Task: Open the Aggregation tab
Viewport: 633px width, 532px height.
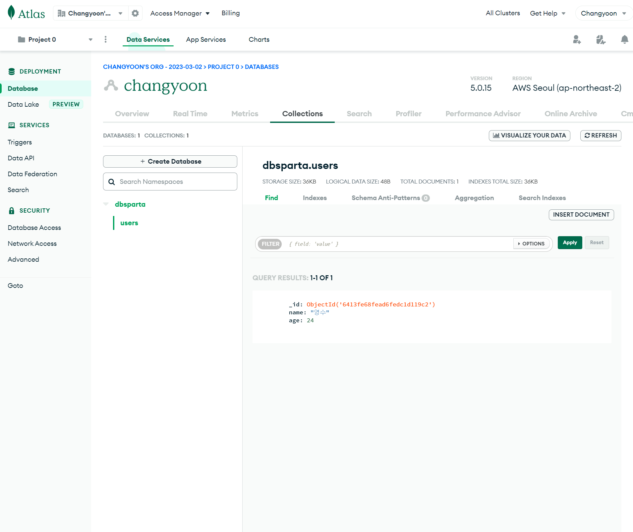Action: pyautogui.click(x=474, y=198)
